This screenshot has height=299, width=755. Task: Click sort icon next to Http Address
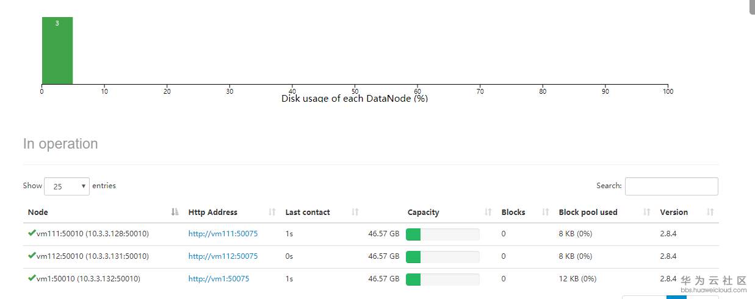pos(272,212)
